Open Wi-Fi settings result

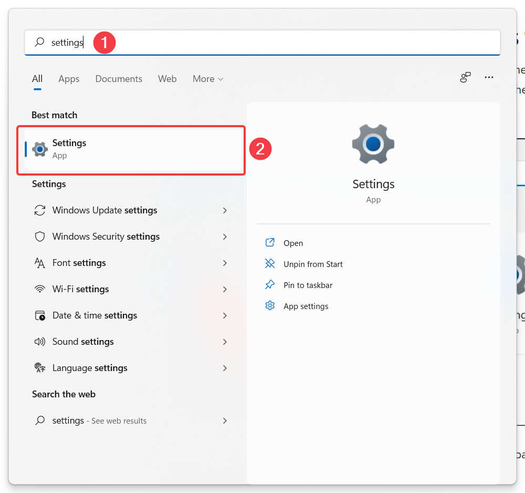(131, 289)
